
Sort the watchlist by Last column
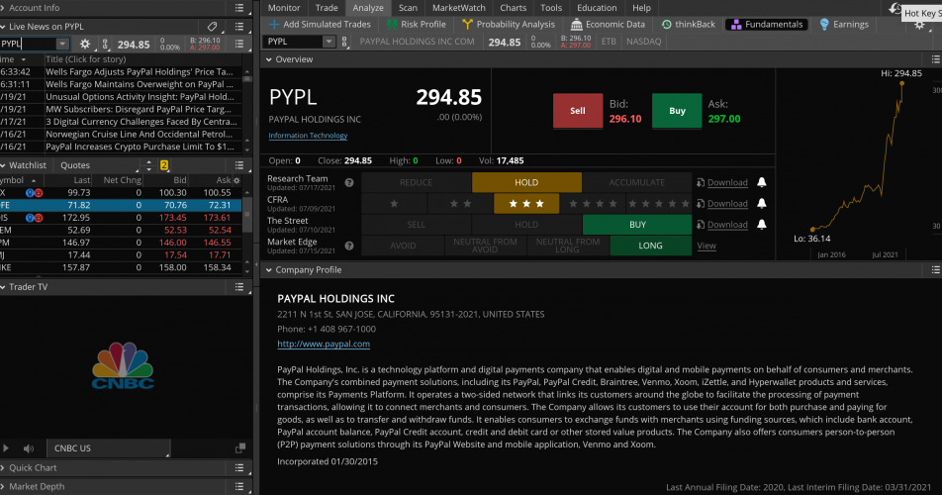tap(82, 180)
